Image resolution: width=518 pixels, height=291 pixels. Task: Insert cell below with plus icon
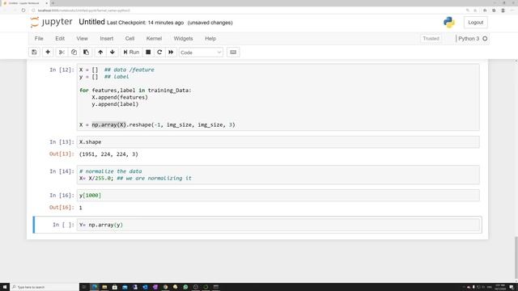(48, 52)
